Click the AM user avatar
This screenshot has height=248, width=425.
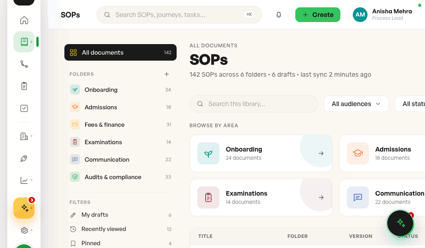click(x=360, y=15)
